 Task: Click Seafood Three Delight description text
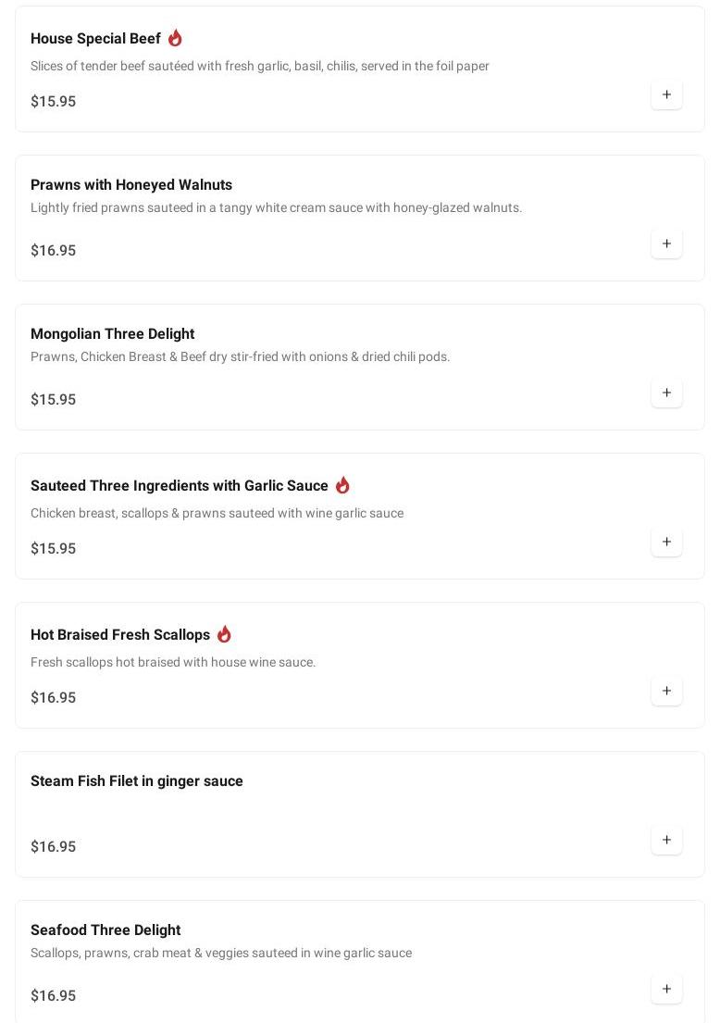(x=221, y=954)
